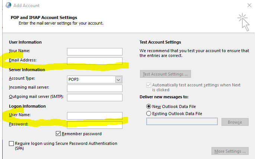Toggle the Remember password checkbox

pos(58,134)
